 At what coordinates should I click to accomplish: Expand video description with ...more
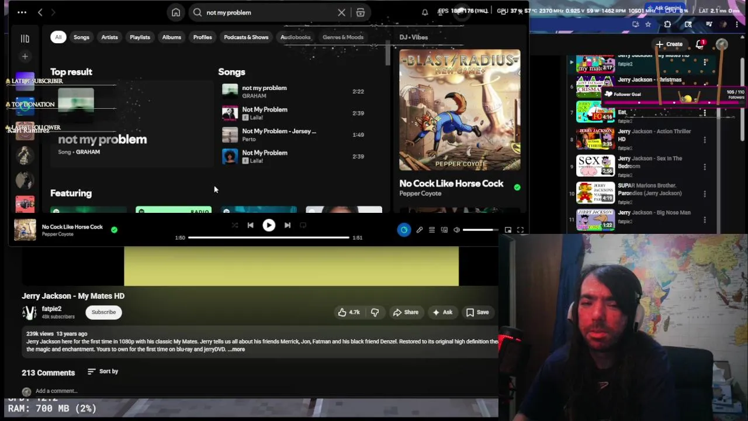click(237, 350)
